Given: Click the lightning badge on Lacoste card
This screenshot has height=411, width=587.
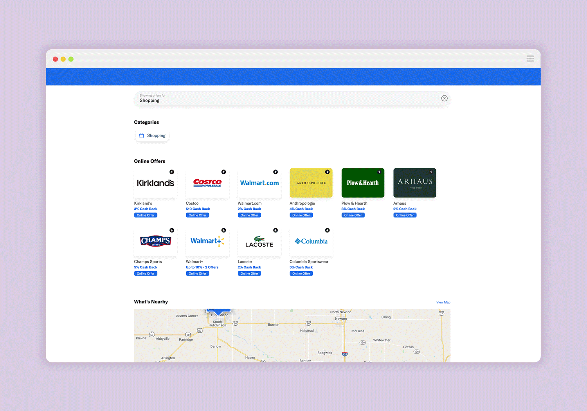Looking at the screenshot, I should (275, 230).
